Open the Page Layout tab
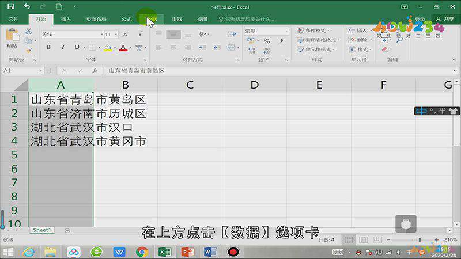The image size is (461, 259). pos(96,19)
